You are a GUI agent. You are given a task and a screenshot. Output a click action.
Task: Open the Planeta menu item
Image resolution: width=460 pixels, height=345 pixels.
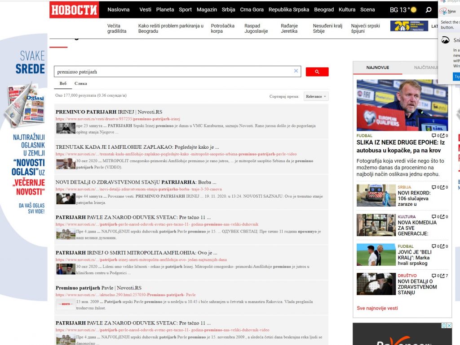pos(165,9)
